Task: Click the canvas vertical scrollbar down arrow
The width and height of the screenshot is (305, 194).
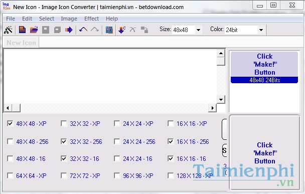Action: (221, 100)
